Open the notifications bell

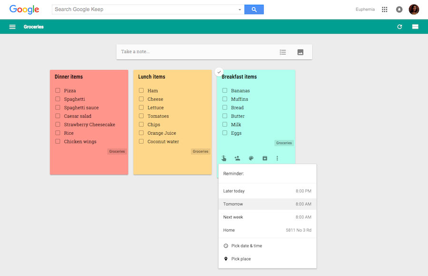[399, 10]
